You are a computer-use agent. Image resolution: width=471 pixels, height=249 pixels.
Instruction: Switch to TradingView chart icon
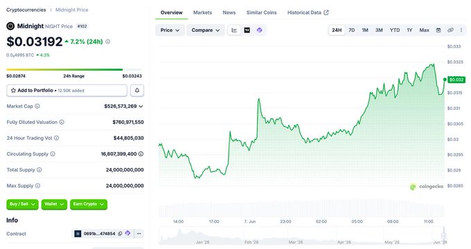247,30
